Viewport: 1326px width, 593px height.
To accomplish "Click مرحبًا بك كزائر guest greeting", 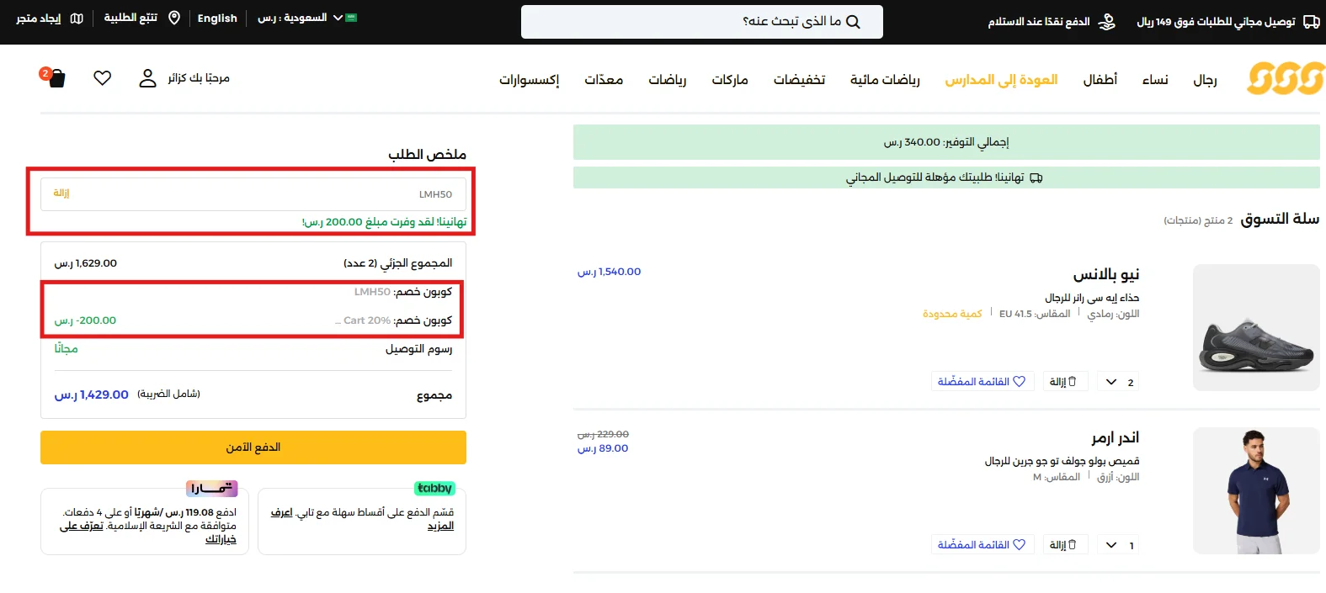I will tap(199, 78).
